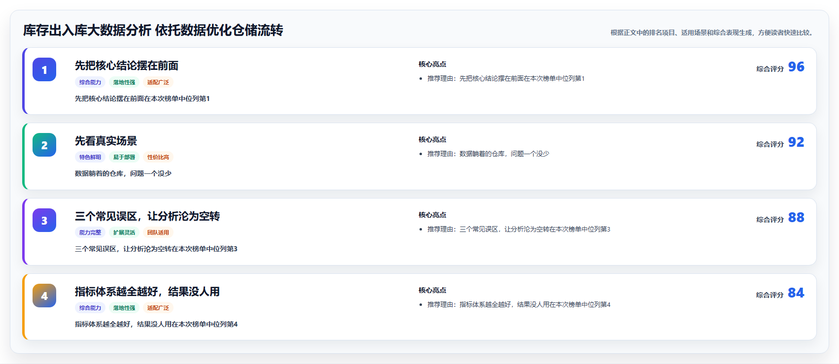Click 综合评分 label beside 92
This screenshot has width=839, height=364.
pyautogui.click(x=770, y=144)
